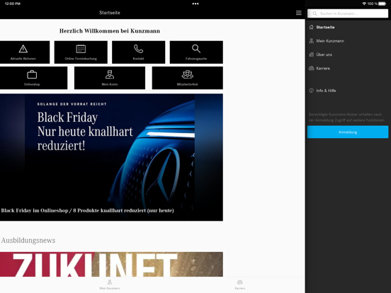Tap the Startseite title in header
The width and height of the screenshot is (391, 293).
[110, 13]
